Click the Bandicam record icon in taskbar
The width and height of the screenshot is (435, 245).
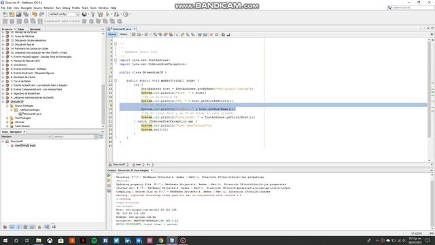pos(183,240)
